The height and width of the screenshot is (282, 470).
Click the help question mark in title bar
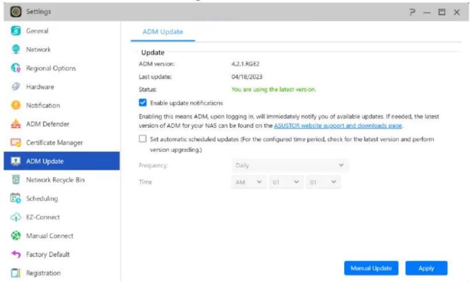pos(413,12)
